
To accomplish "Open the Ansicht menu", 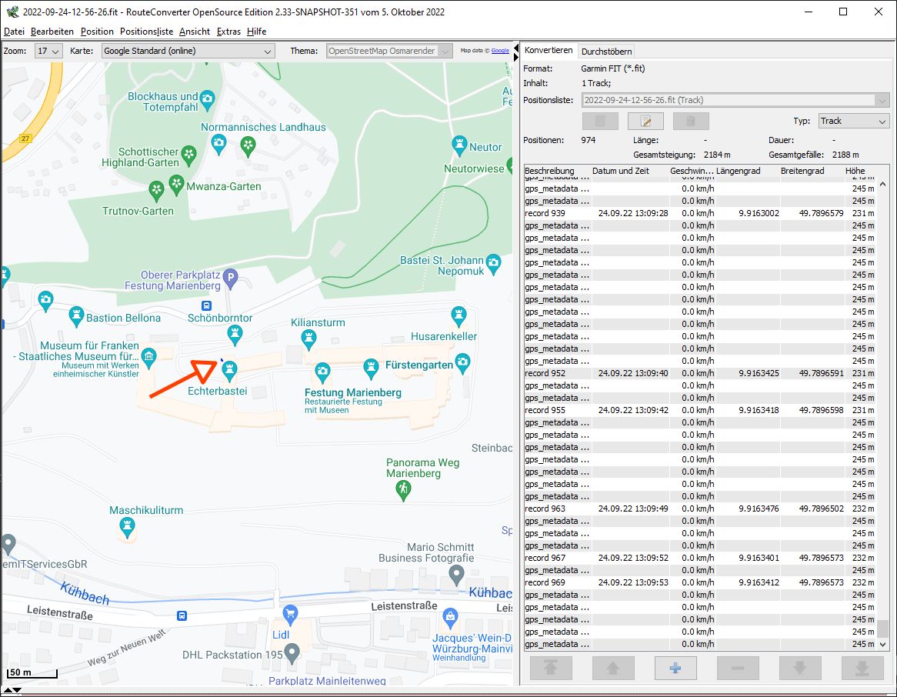I will pos(195,32).
